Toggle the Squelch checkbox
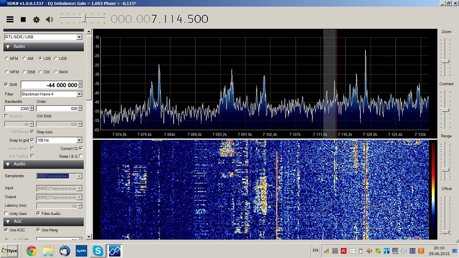The height and width of the screenshot is (258, 459). [x=6, y=116]
